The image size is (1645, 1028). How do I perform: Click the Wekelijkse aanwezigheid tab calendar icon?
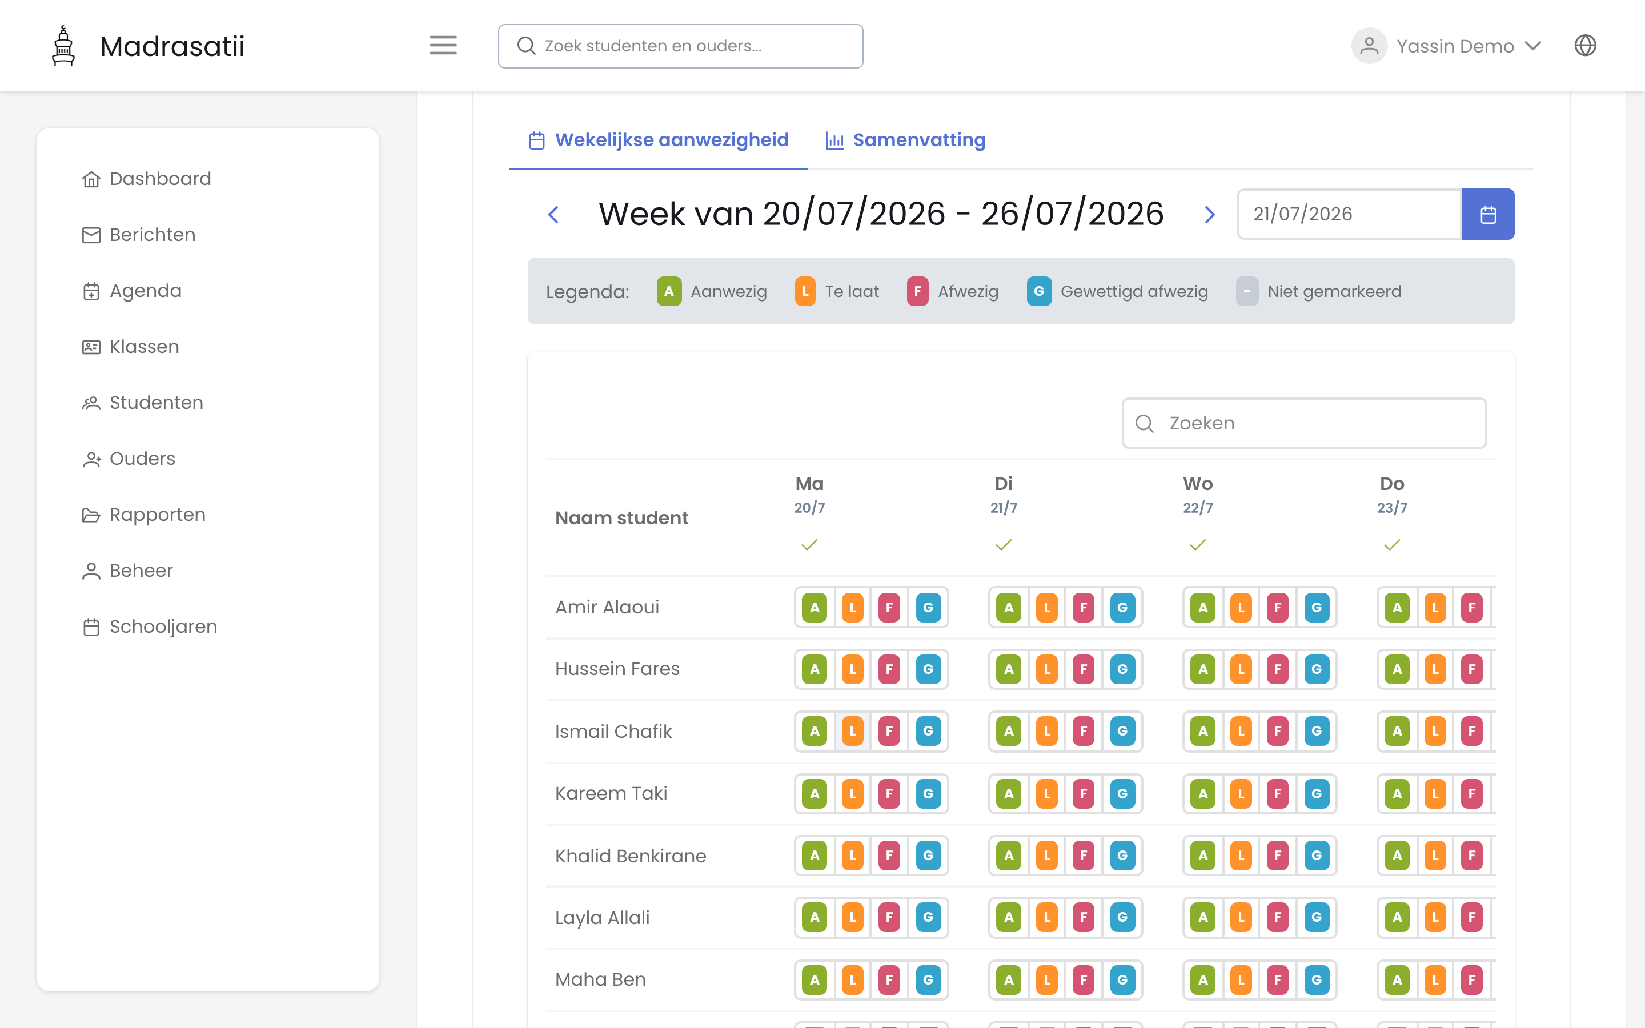coord(537,140)
